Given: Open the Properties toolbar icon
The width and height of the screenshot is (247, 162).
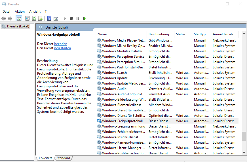Looking at the screenshot, I should (x=27, y=18).
